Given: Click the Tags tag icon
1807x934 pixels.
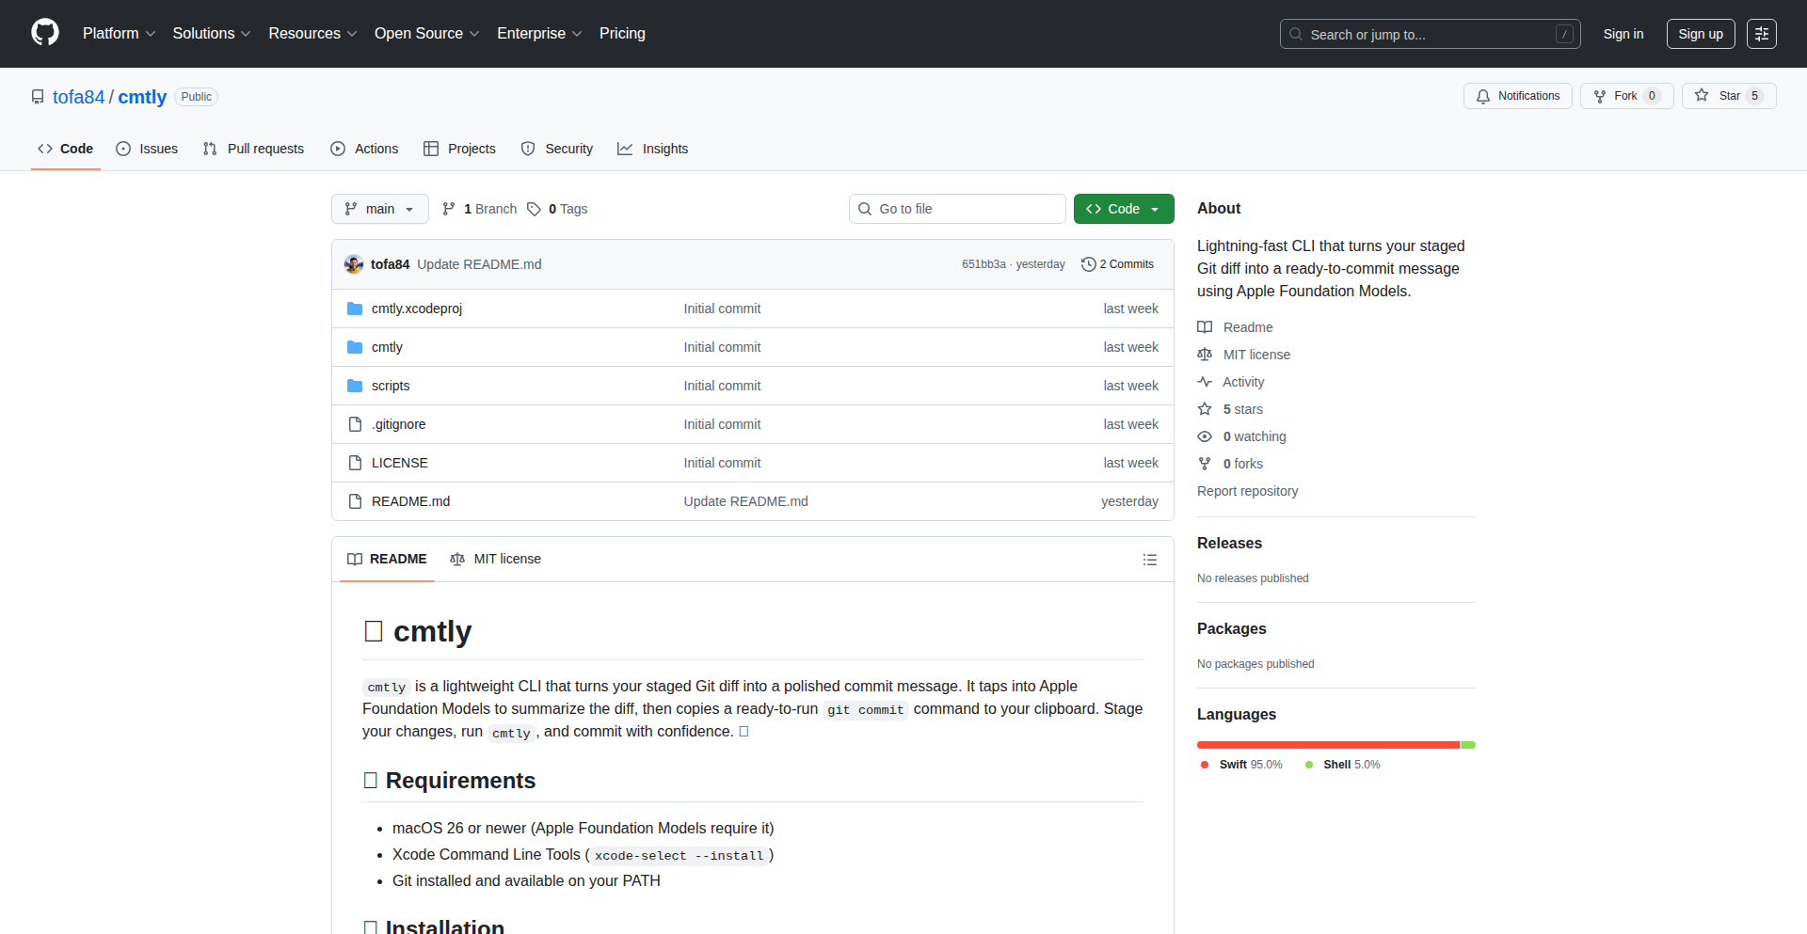Looking at the screenshot, I should tap(534, 209).
